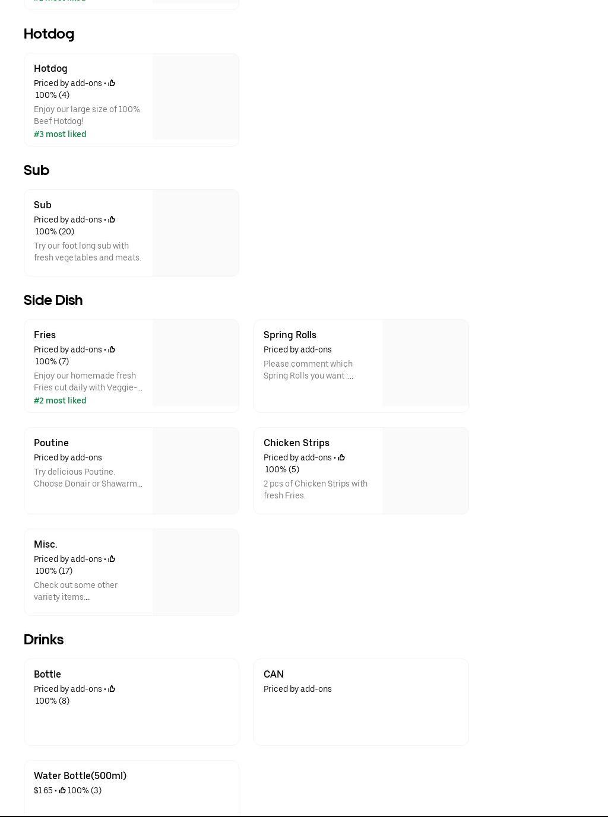The image size is (608, 817).
Task: Open the Spring Rolls item image placeholder
Action: coord(425,363)
